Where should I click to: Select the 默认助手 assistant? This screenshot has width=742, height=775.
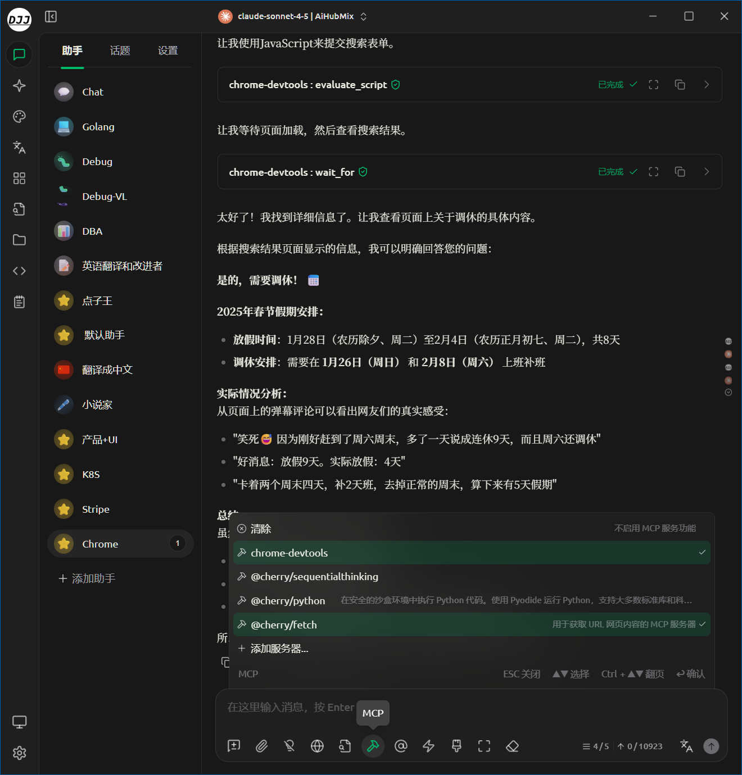120,335
